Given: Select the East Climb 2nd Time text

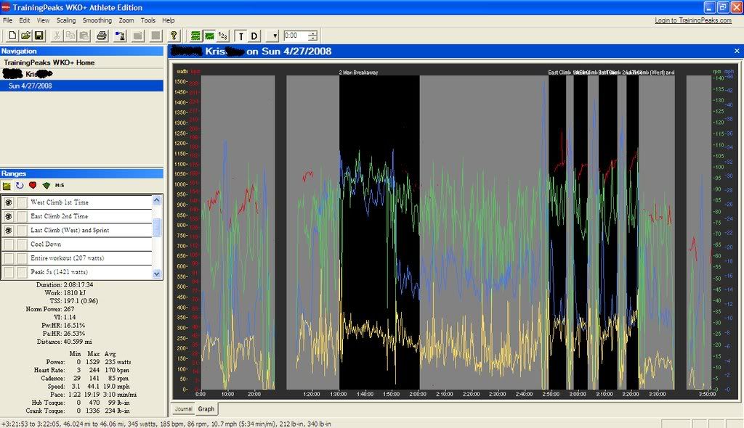Looking at the screenshot, I should tap(60, 216).
